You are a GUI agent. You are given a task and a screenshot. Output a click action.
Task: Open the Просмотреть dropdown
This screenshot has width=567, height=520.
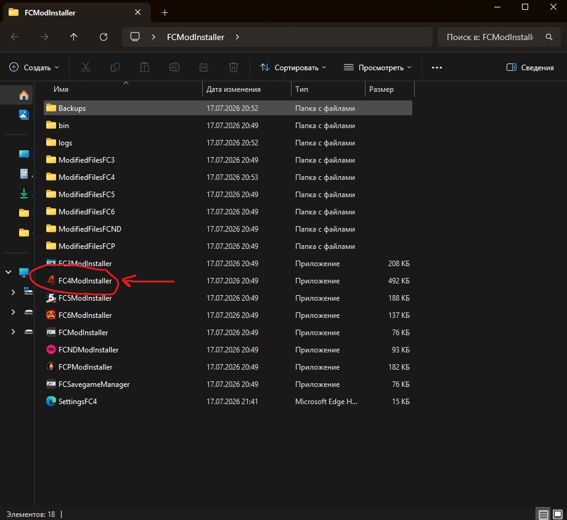(378, 68)
